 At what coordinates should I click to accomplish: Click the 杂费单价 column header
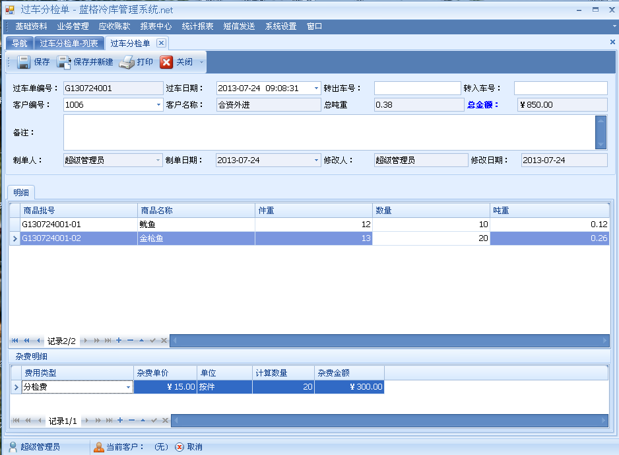166,373
